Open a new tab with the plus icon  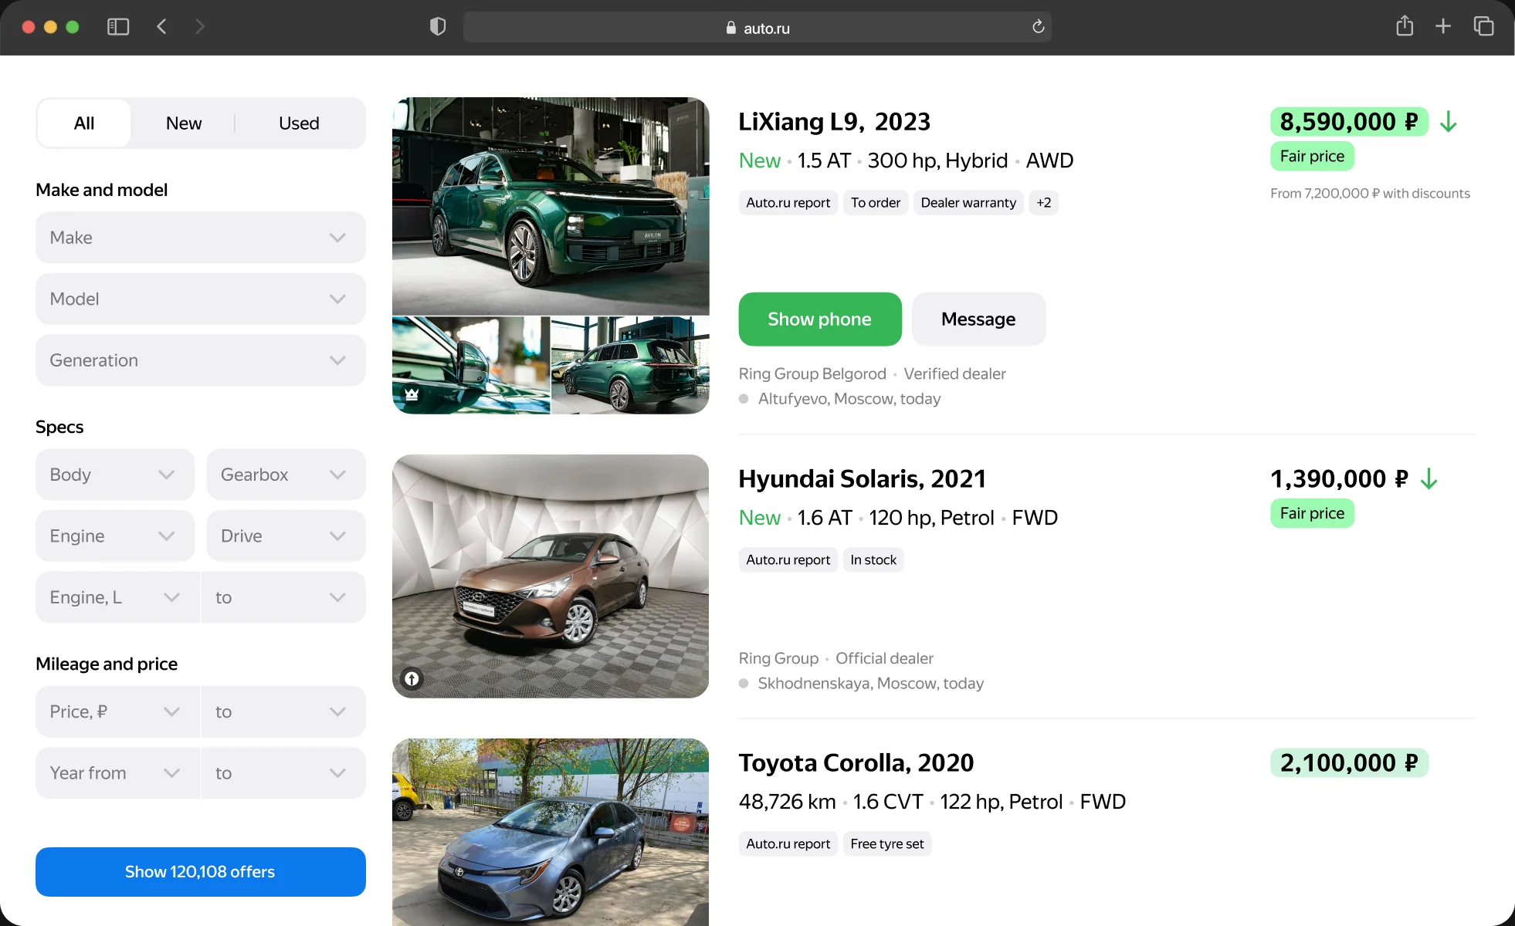click(1443, 26)
